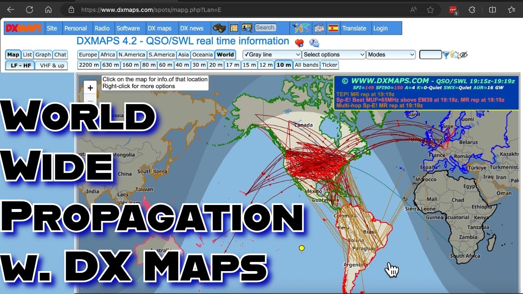Screen dimensions: 523x294
Task: Click the red heart favorites icon
Action: click(299, 42)
